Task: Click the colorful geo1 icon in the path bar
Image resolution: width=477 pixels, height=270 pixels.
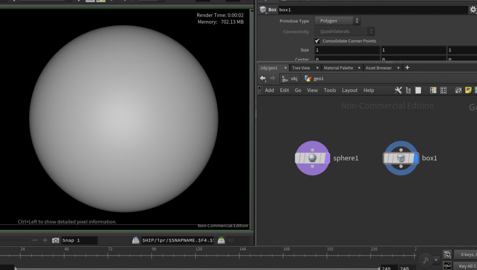Action: [308, 78]
